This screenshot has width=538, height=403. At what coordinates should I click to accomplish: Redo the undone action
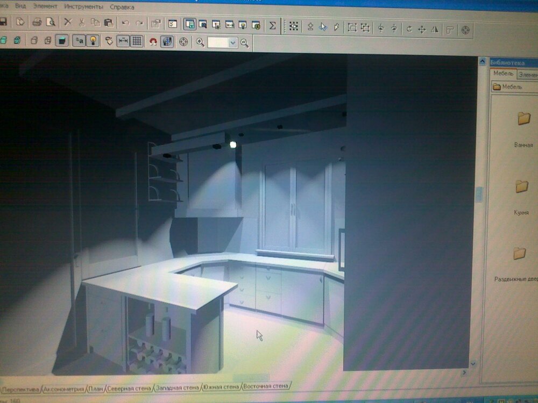[x=139, y=23]
